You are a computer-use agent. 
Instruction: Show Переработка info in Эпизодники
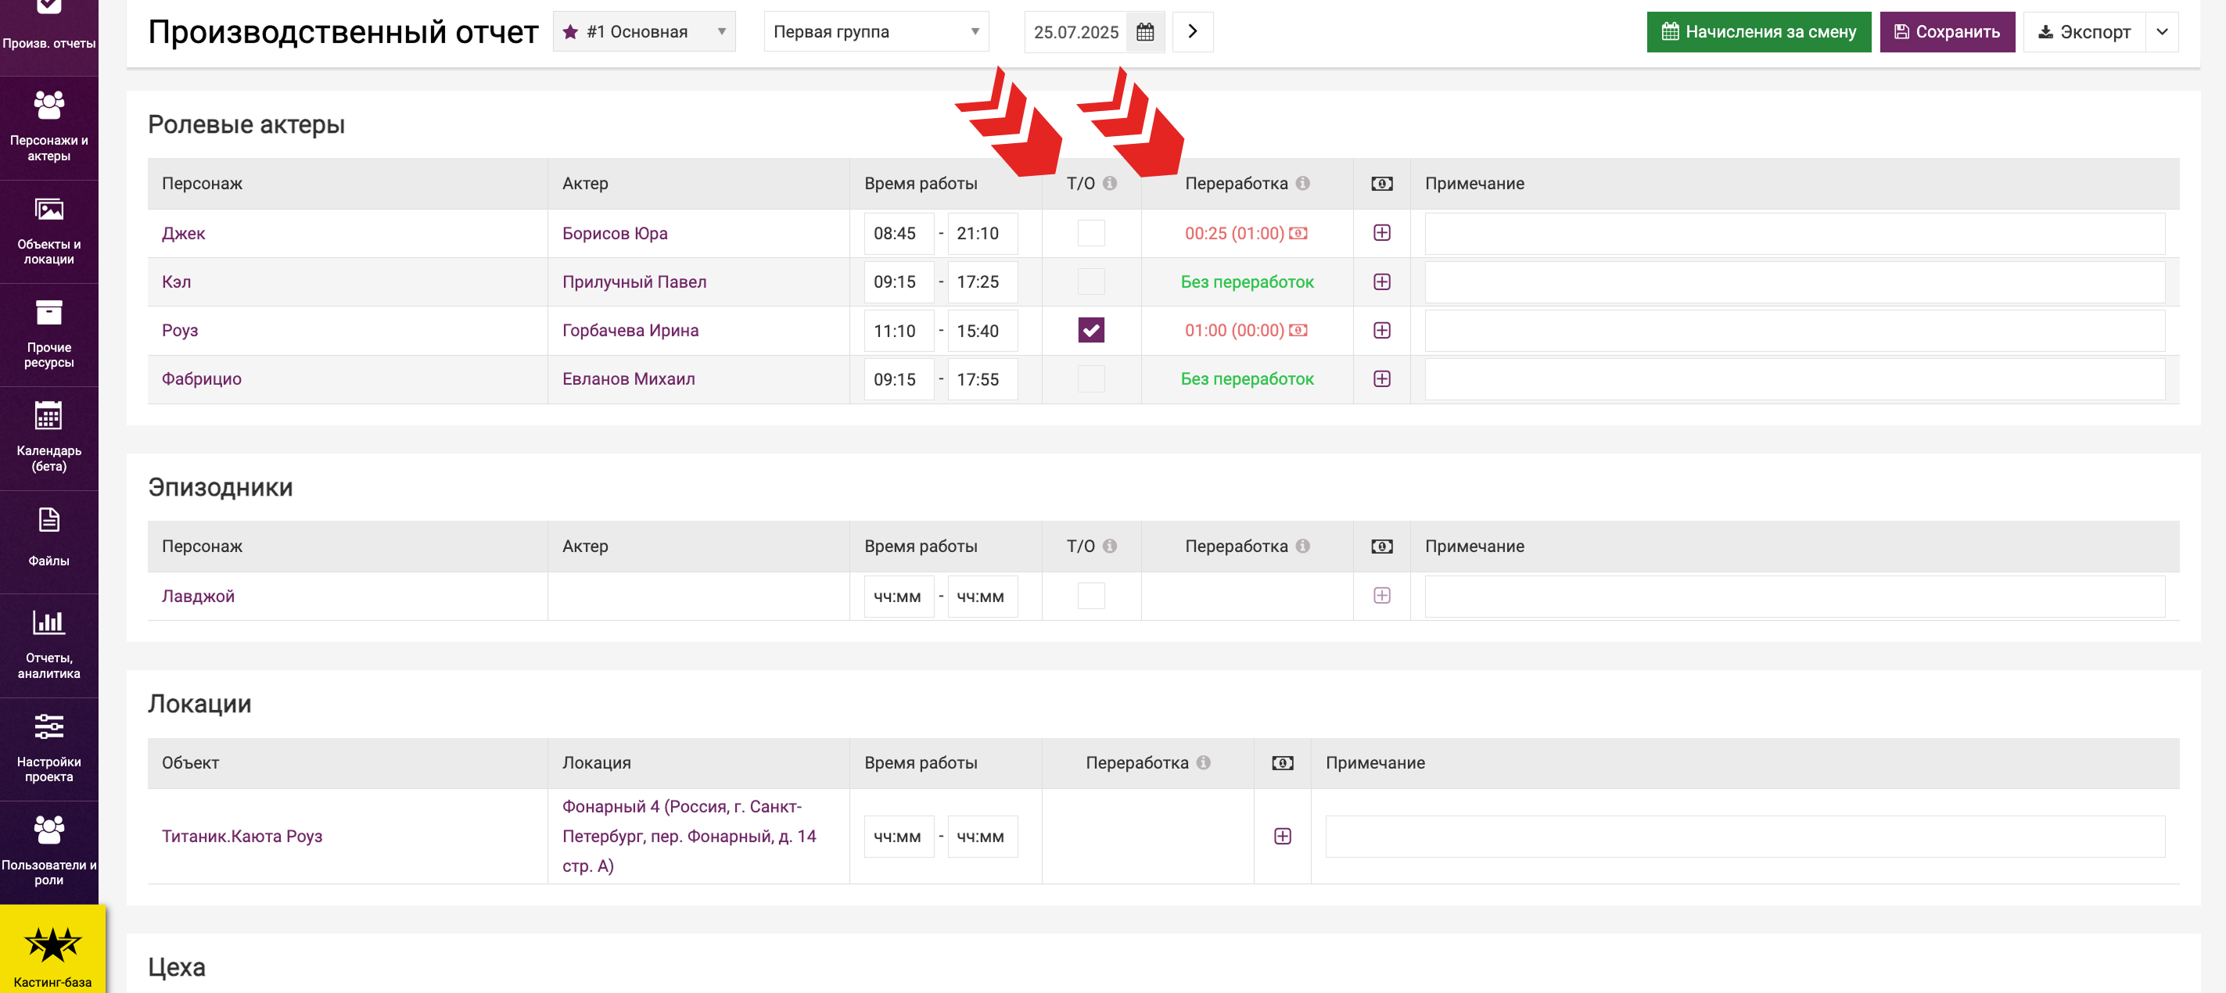(1303, 546)
